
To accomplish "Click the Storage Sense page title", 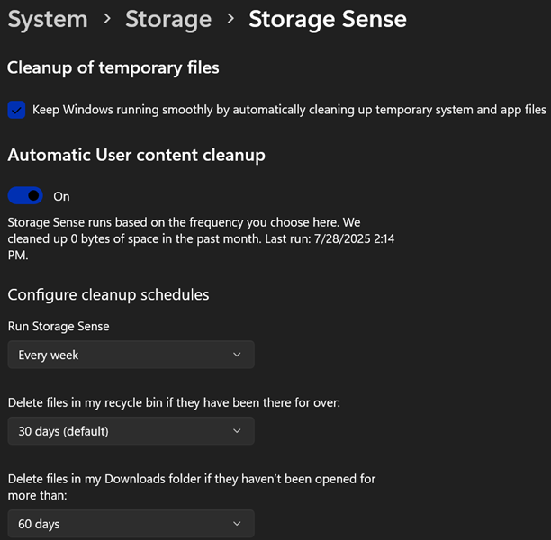I will [328, 19].
